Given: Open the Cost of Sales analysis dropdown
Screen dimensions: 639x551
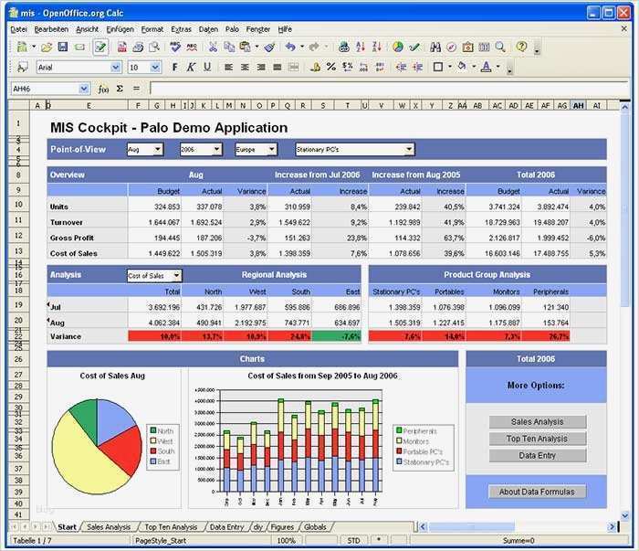Looking at the screenshot, I should tap(176, 276).
